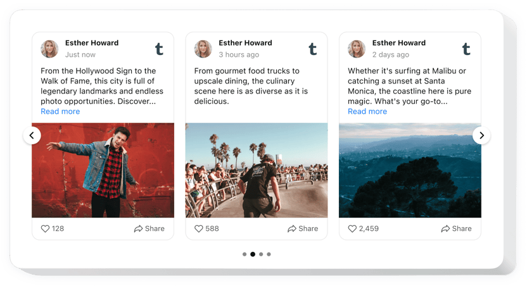Open the photo of man in denim jacket
This screenshot has height=286, width=527.
coord(103,170)
